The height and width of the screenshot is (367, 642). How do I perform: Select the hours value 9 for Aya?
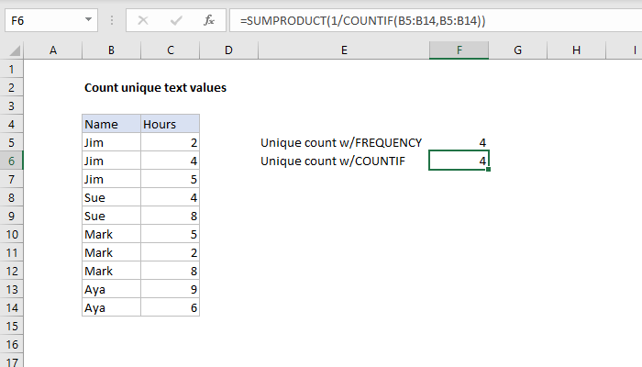(x=170, y=290)
